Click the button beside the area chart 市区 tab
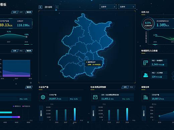The height and width of the screenshot is (130, 174). point(29,51)
